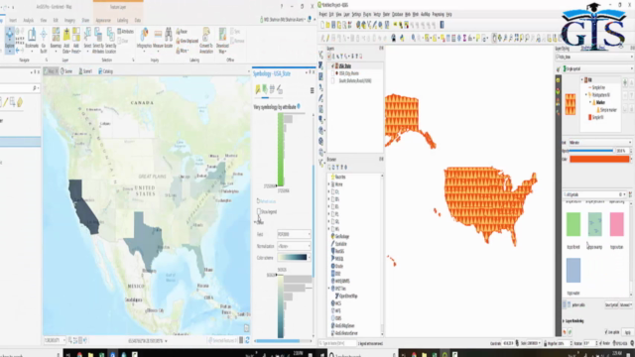Screen dimensions: 635x357
Task: Open Layer Styling layer selector dropdown
Action: tap(593, 58)
